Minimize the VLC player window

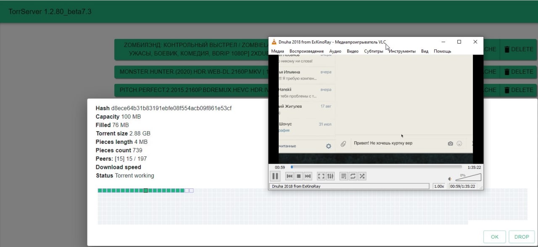click(x=443, y=42)
